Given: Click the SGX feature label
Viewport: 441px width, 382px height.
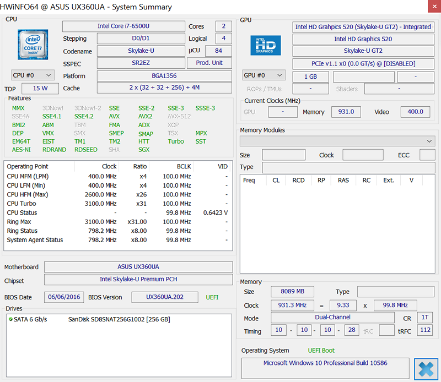Looking at the screenshot, I should pyautogui.click(x=144, y=150).
